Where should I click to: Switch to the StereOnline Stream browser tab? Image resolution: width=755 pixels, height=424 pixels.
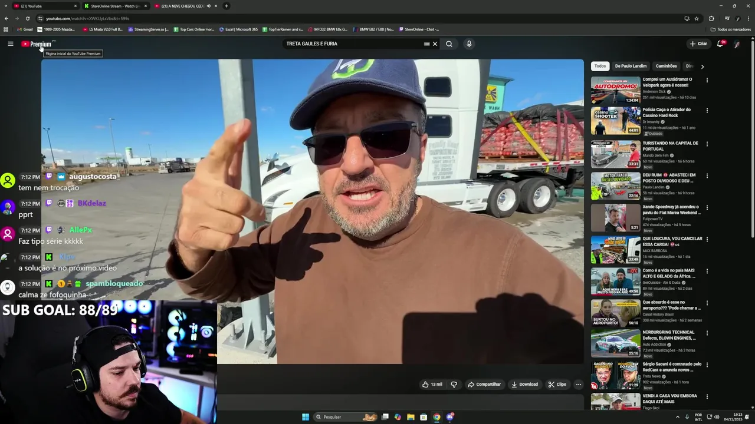point(116,6)
